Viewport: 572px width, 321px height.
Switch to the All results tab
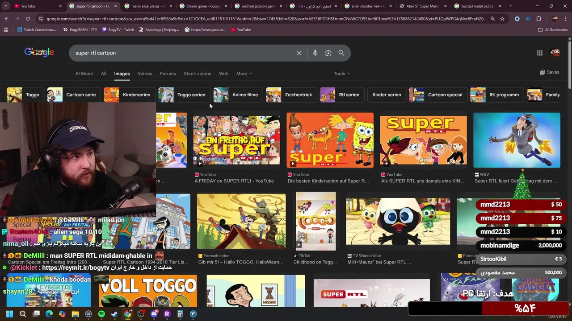pyautogui.click(x=104, y=74)
